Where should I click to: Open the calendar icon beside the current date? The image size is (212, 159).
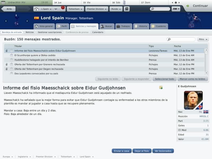3,3
